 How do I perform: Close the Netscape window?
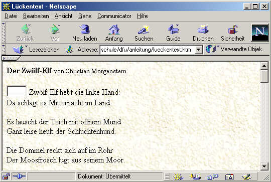point(264,7)
